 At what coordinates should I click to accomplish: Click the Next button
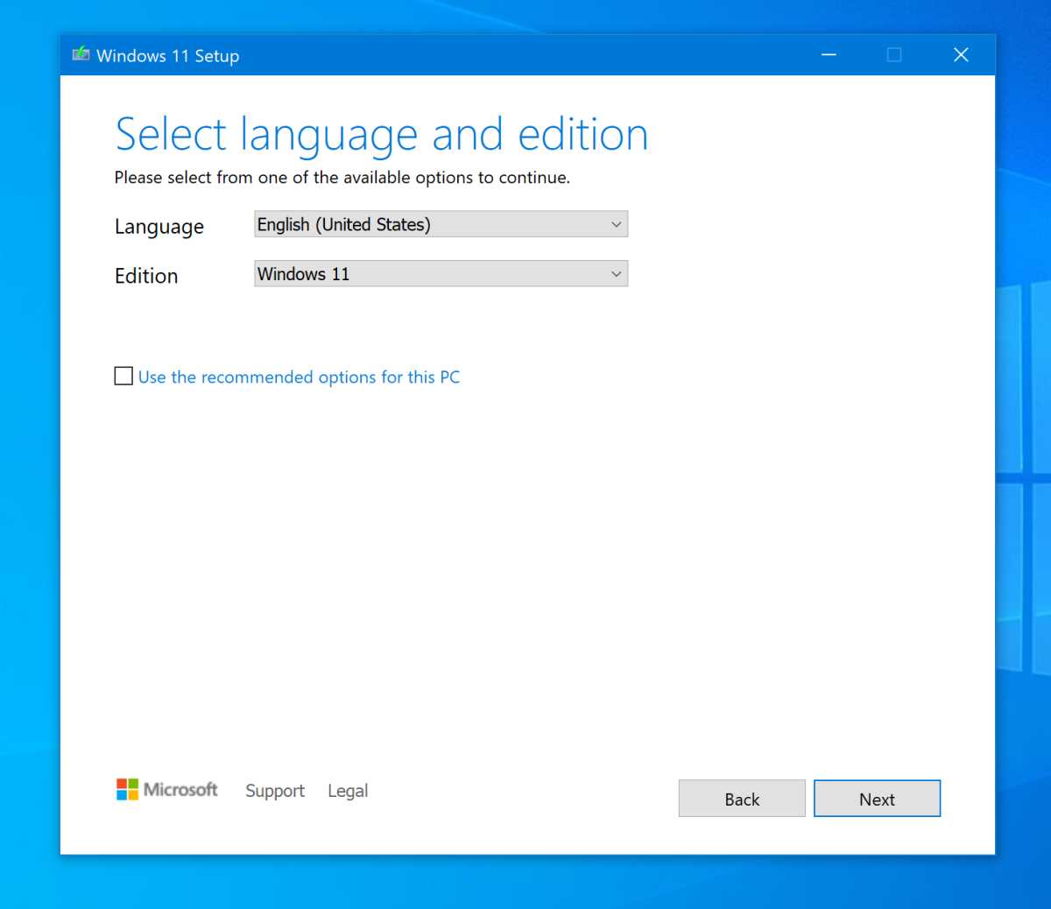point(877,799)
